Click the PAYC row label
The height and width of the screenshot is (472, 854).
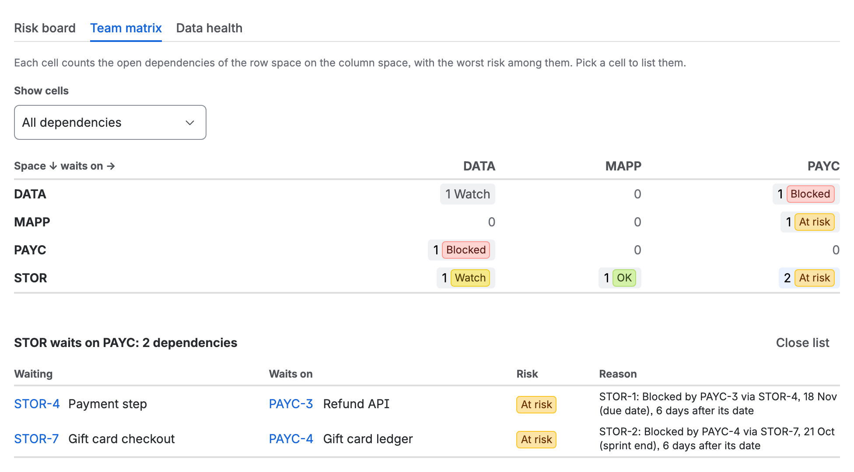point(30,250)
